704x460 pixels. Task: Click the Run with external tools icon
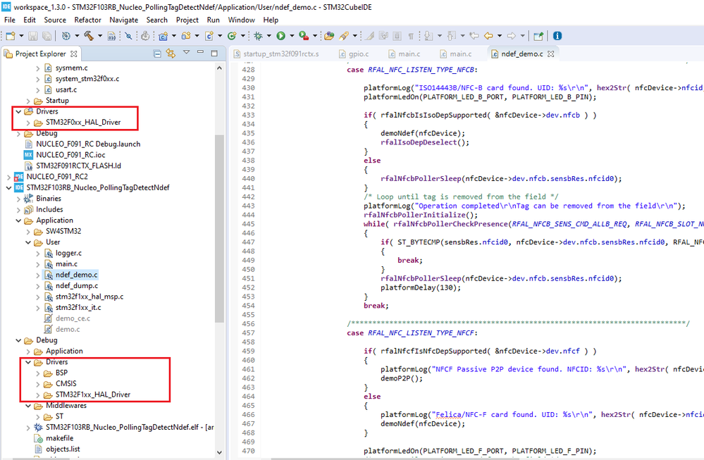tap(304, 36)
